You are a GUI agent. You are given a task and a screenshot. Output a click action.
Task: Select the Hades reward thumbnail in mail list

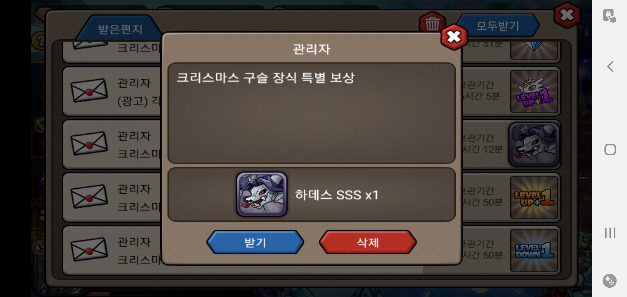(x=534, y=145)
